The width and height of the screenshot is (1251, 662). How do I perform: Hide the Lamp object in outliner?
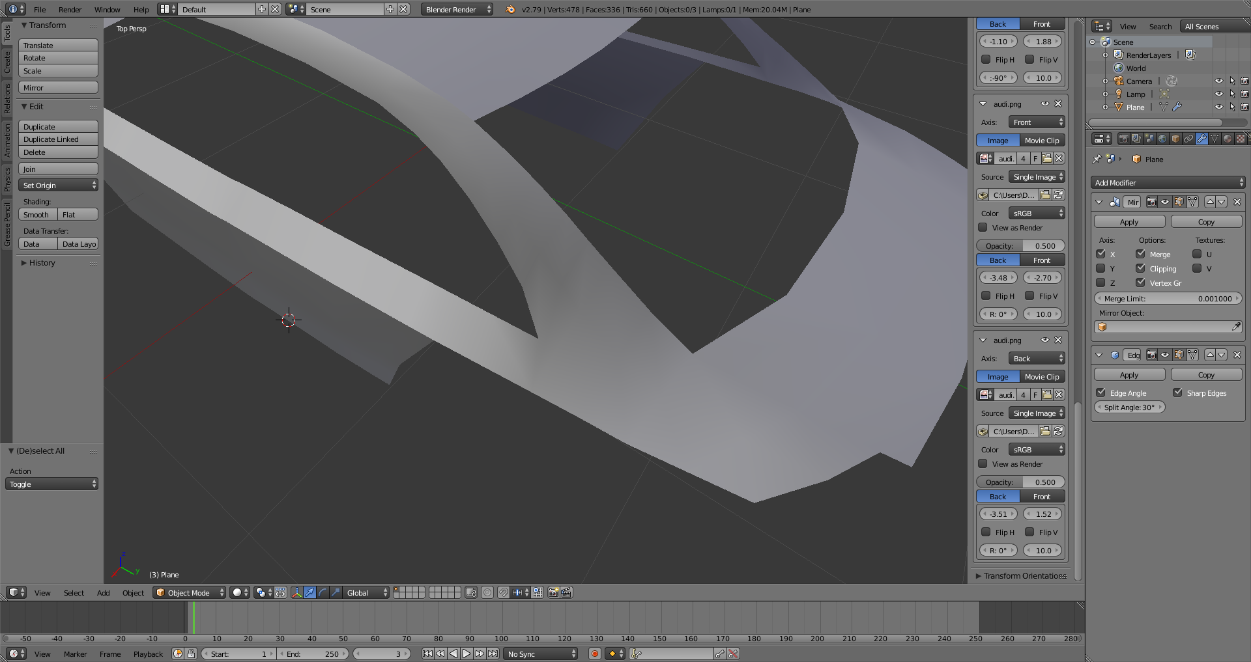(1218, 94)
